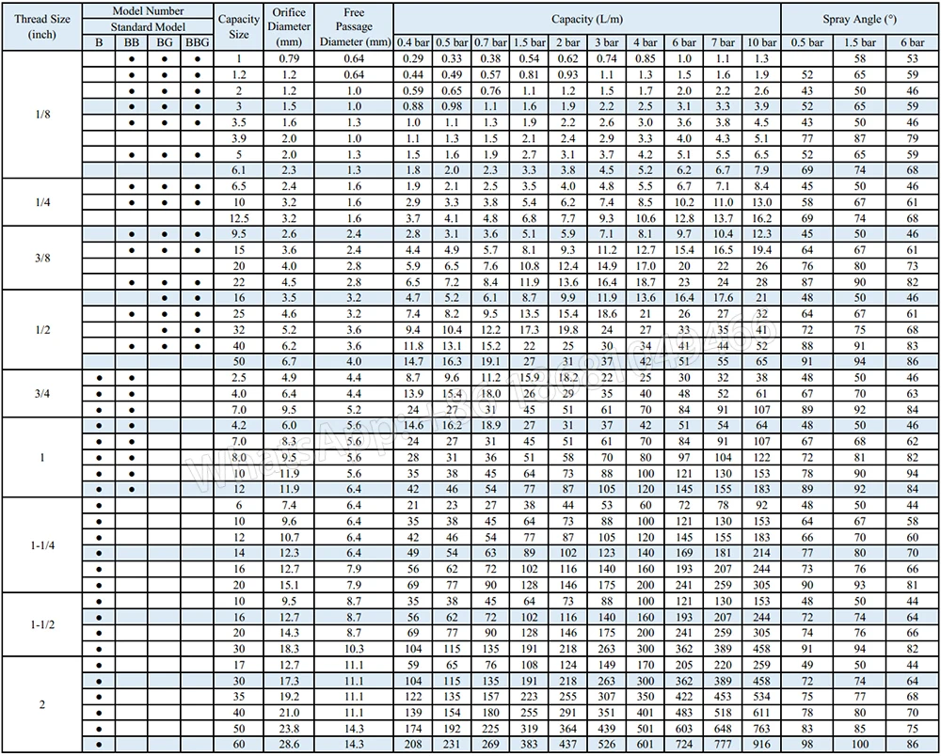Click orifice diameter '15.1' cell
This screenshot has height=756, width=941.
click(x=289, y=585)
